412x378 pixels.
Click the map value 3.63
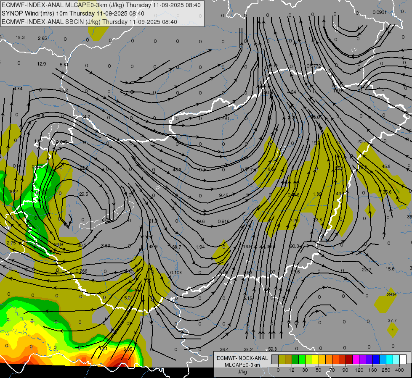(x=106, y=246)
